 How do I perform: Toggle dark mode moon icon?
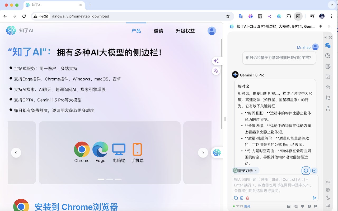(x=328, y=198)
